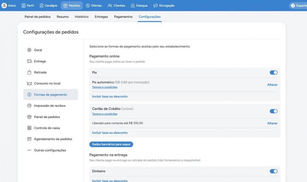The width and height of the screenshot is (307, 182).
Task: Open Termos e condições under Cartão de Crédito
Action: pyautogui.click(x=105, y=114)
